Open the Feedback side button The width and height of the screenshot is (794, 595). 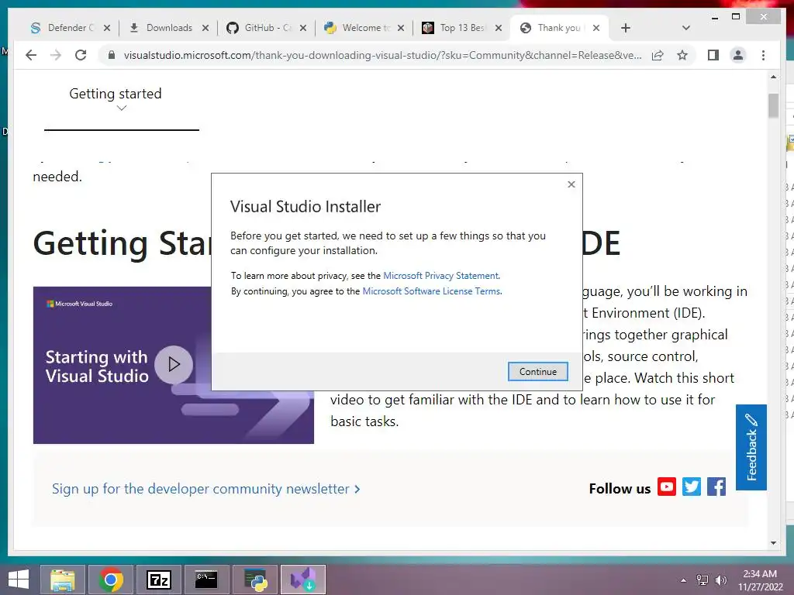pos(751,447)
